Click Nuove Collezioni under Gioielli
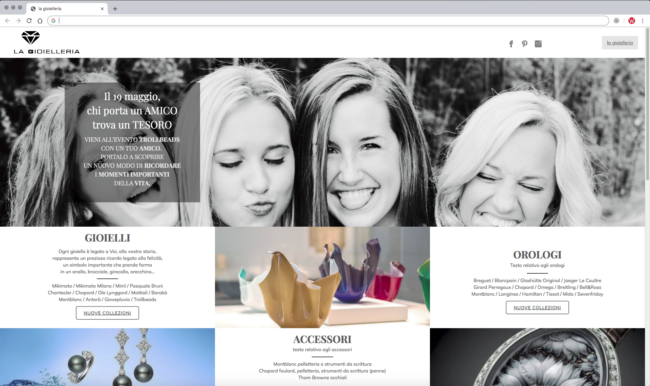The height and width of the screenshot is (386, 650). 107,313
